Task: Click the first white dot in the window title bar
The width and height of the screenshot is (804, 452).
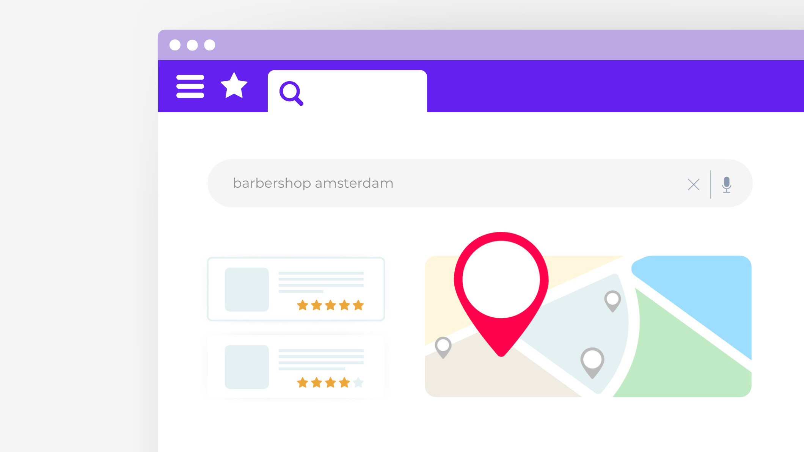Action: point(175,45)
